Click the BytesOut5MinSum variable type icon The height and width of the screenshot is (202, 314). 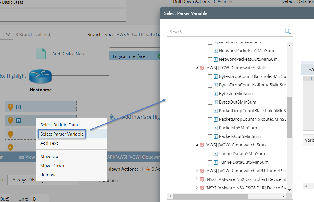point(216,102)
